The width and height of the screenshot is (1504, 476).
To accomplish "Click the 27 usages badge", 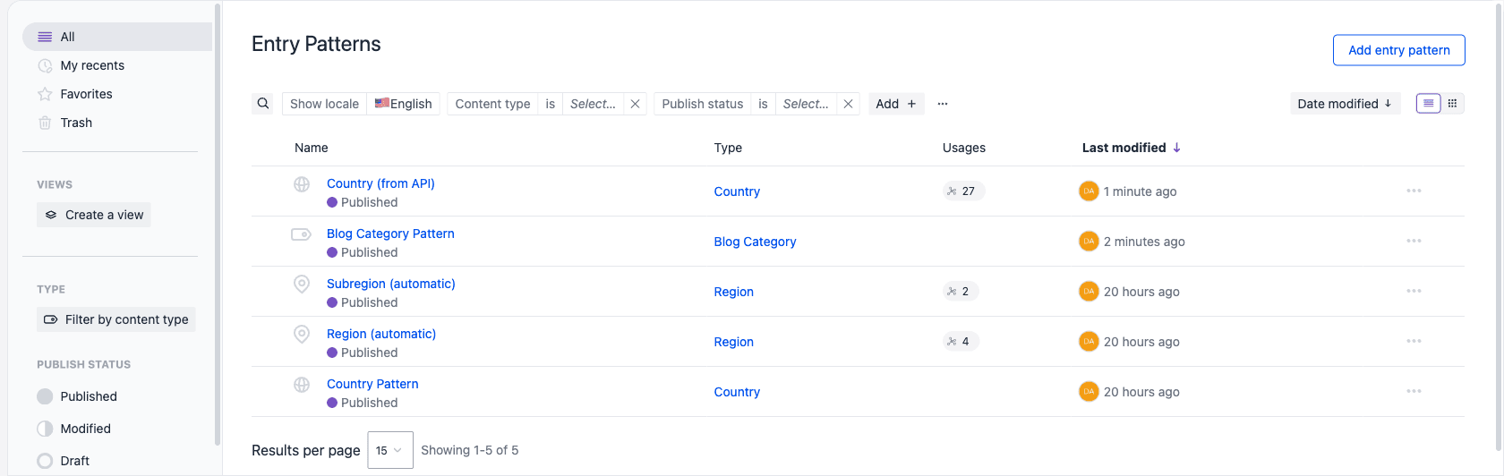I will pos(963,191).
